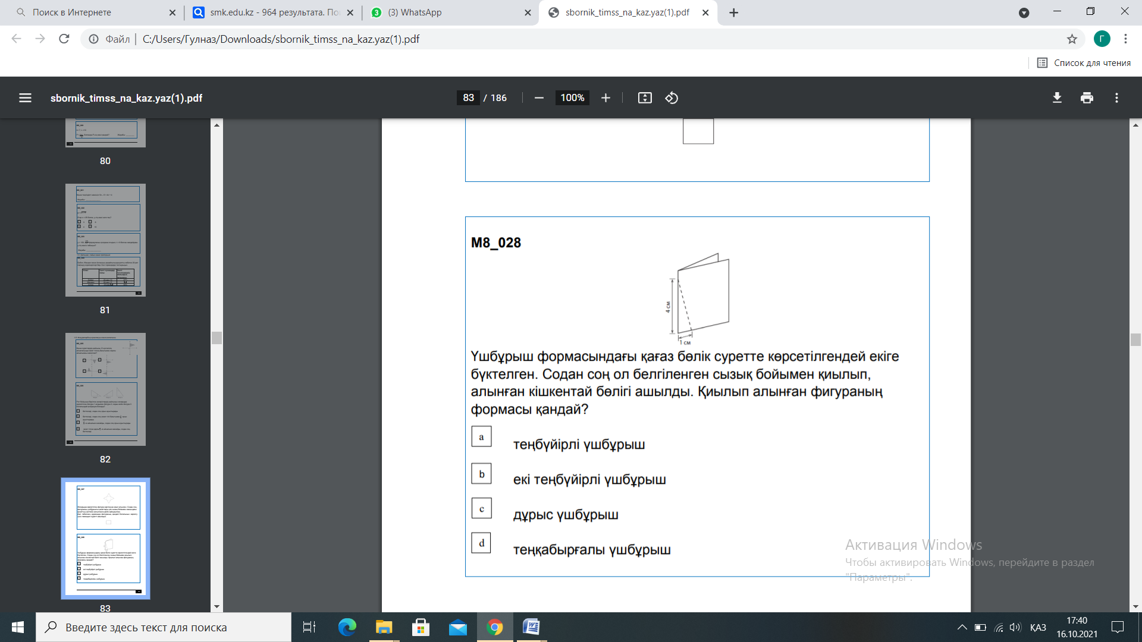1142x642 pixels.
Task: Click the fit to page icon
Action: (x=645, y=98)
